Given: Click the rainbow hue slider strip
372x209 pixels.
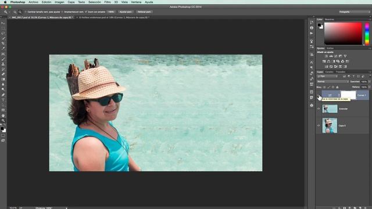Looking at the screenshot, I should point(367,34).
